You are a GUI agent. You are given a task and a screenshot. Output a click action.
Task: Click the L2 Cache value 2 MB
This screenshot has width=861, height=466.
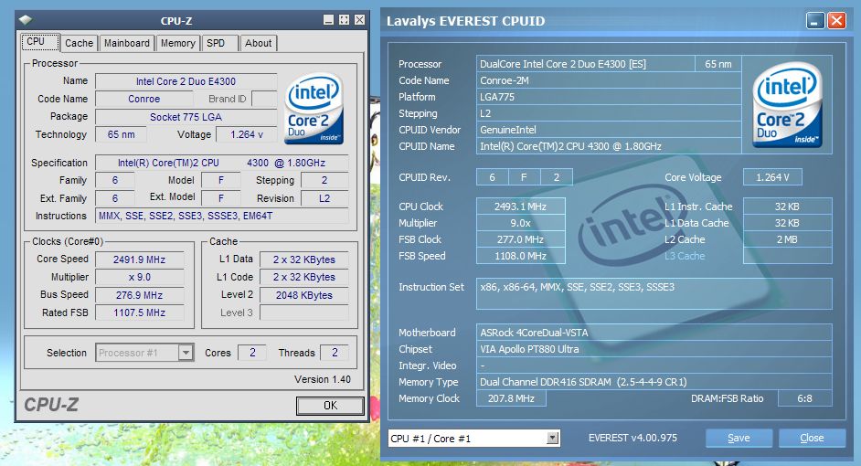787,239
